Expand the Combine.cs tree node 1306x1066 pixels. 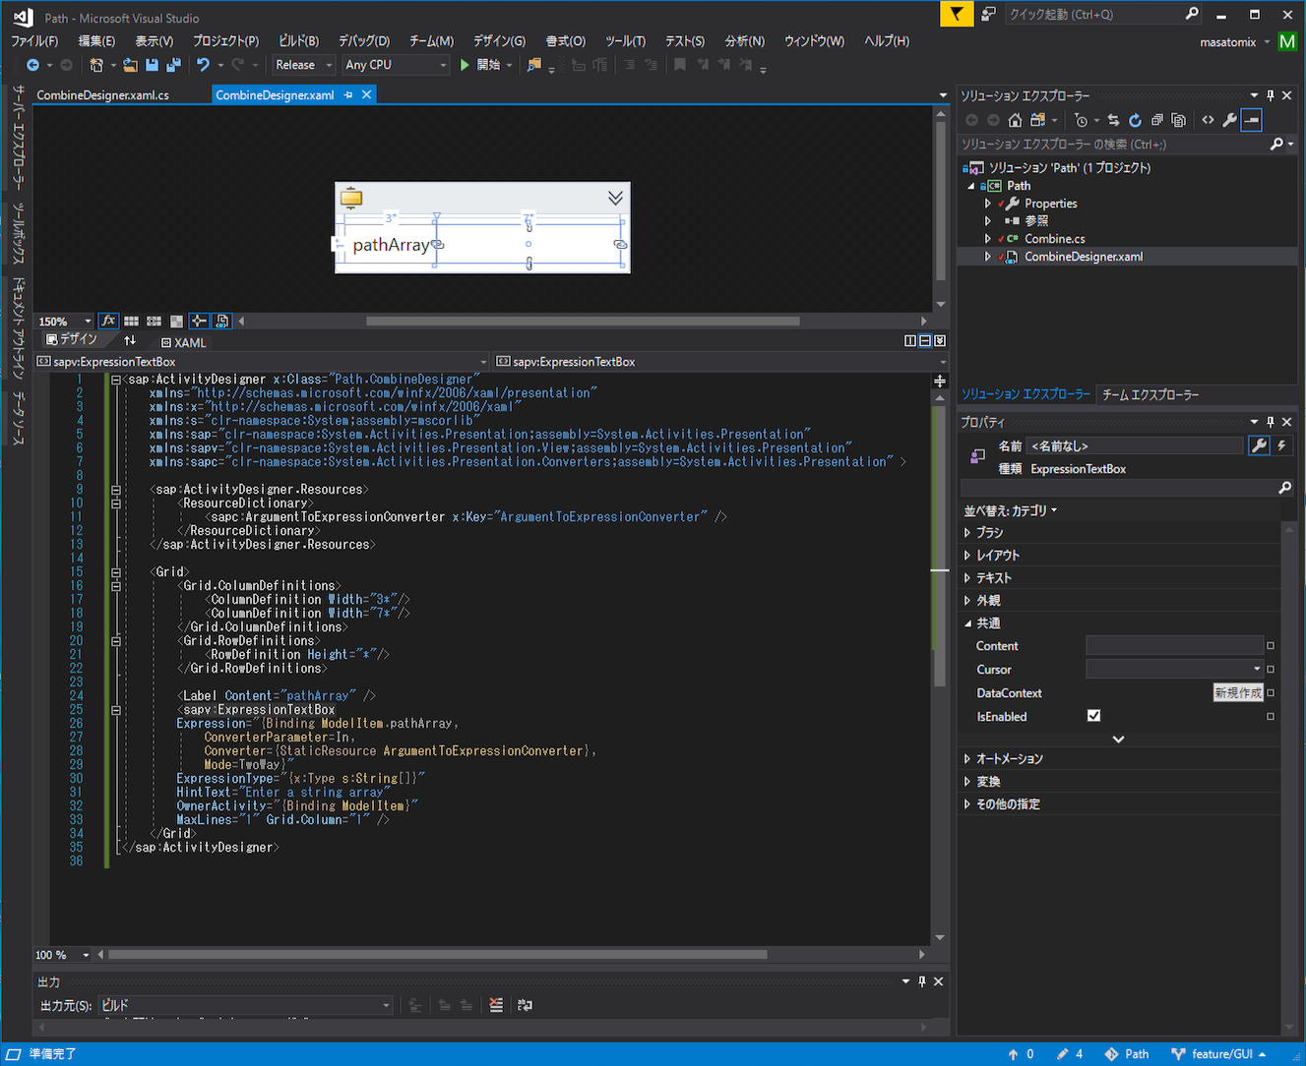pyautogui.click(x=988, y=239)
